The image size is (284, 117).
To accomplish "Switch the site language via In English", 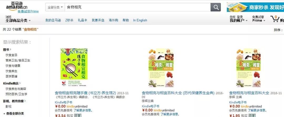I will click(x=140, y=20).
